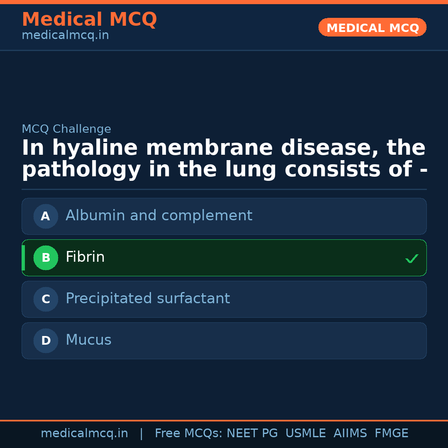
Task: Click the green B badge circle
Action: pyautogui.click(x=46, y=258)
